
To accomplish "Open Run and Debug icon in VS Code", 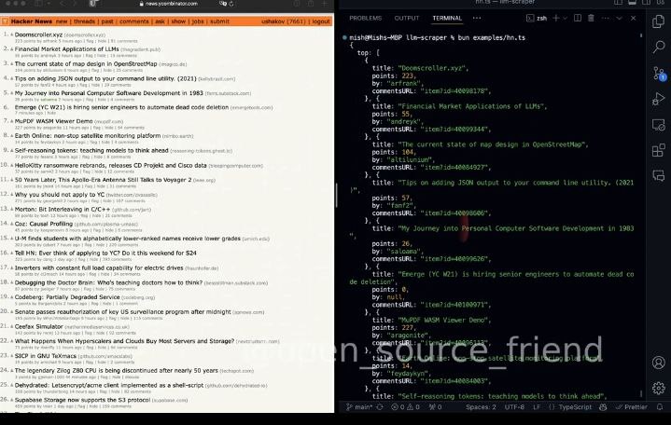I will [x=659, y=99].
